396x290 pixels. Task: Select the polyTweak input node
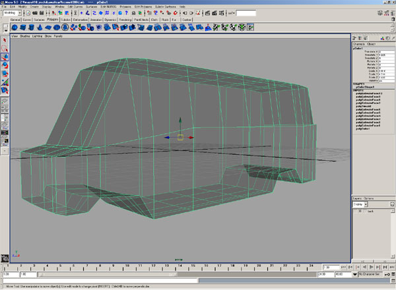click(x=364, y=106)
